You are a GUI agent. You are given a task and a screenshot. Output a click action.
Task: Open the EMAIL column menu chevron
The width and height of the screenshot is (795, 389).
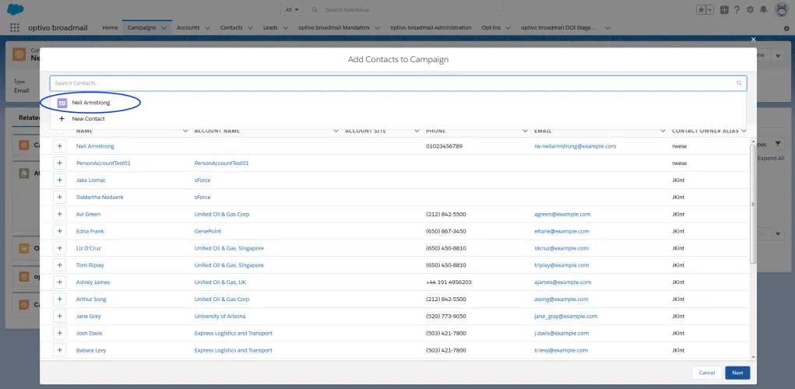click(663, 131)
